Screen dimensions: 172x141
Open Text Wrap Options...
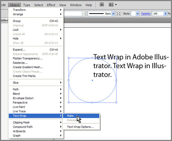tap(81, 127)
